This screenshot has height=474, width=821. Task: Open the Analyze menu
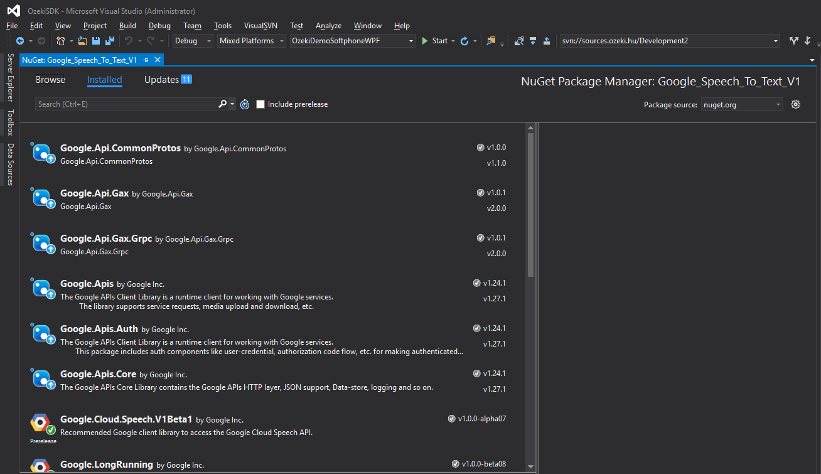(328, 26)
